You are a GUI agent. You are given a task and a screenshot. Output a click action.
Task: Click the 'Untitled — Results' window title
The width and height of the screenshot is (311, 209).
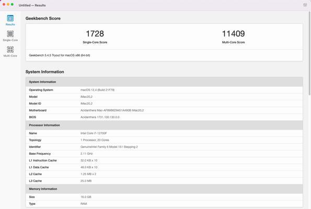32,5
